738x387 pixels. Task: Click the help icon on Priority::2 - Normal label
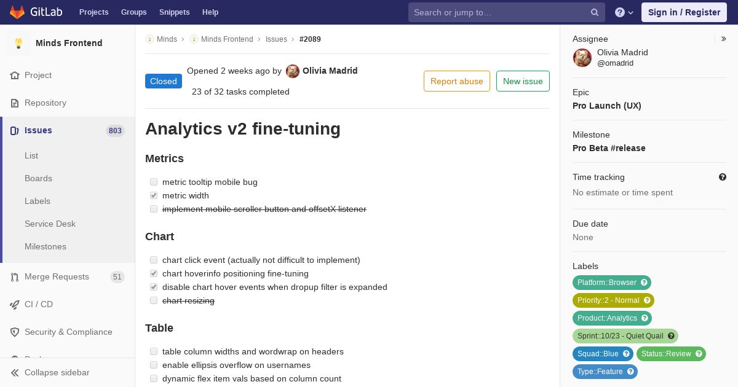pos(647,300)
